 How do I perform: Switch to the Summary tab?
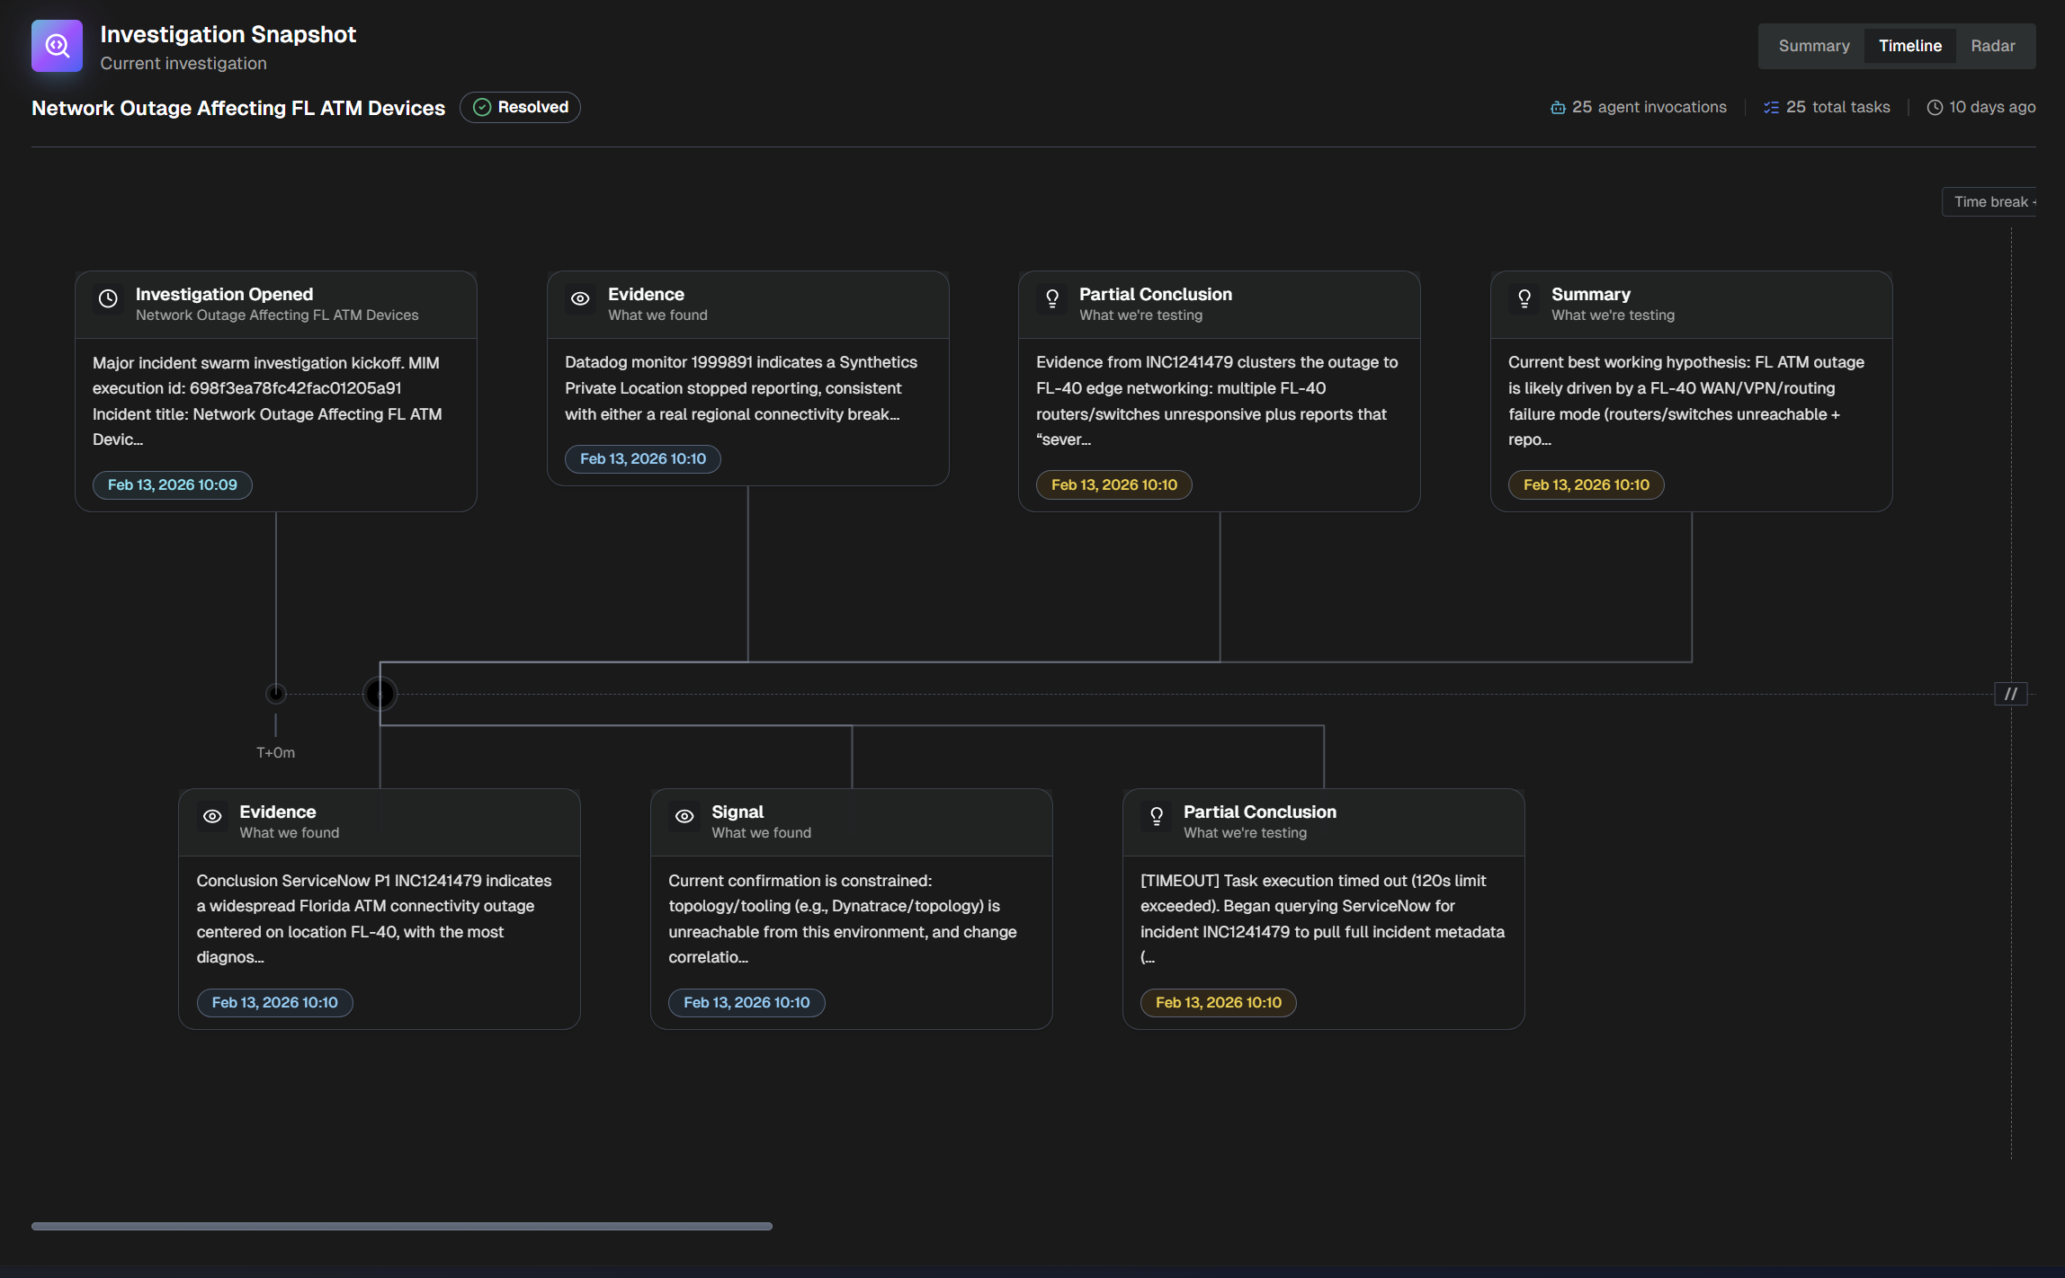point(1813,46)
